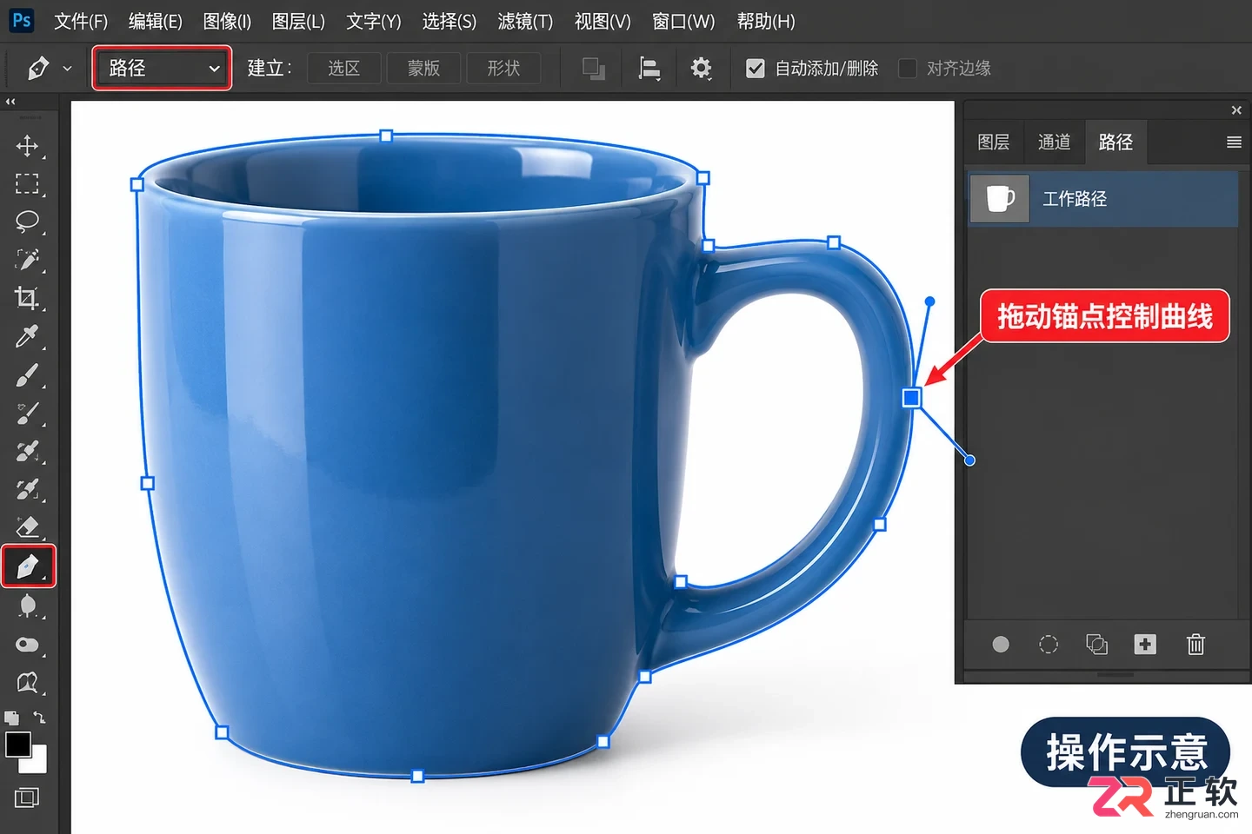Open the 路径 tool mode dropdown
Screen dimensions: 1252x834
pyautogui.click(x=162, y=68)
